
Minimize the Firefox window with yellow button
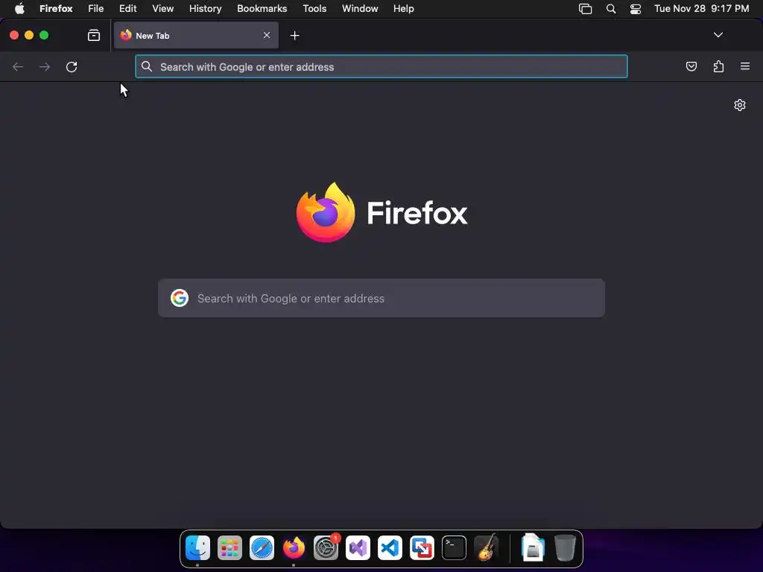(x=29, y=35)
